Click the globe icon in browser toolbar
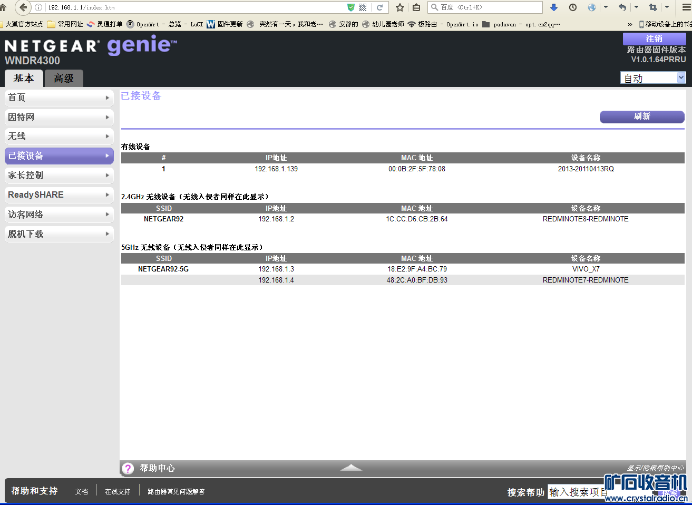 pos(592,7)
